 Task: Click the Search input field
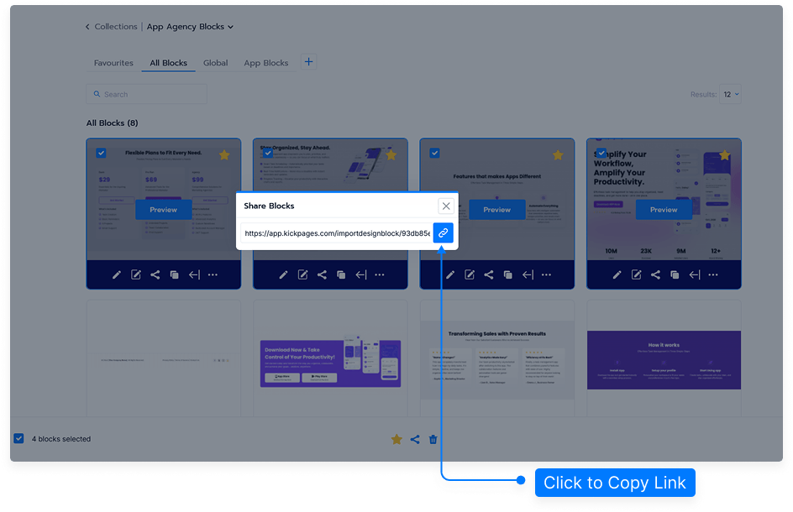coord(147,94)
